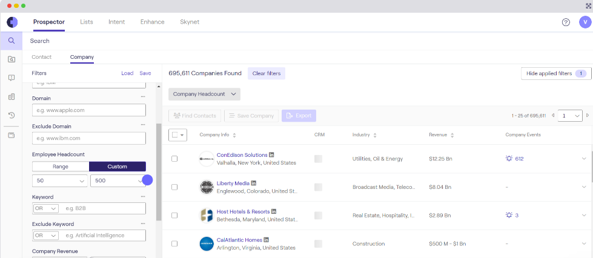593x258 pixels.
Task: Open the Intent tab
Action: click(116, 22)
